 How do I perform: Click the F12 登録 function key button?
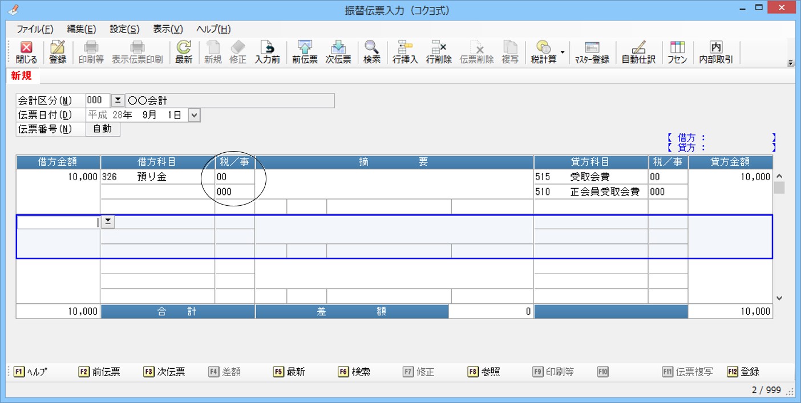click(x=743, y=372)
